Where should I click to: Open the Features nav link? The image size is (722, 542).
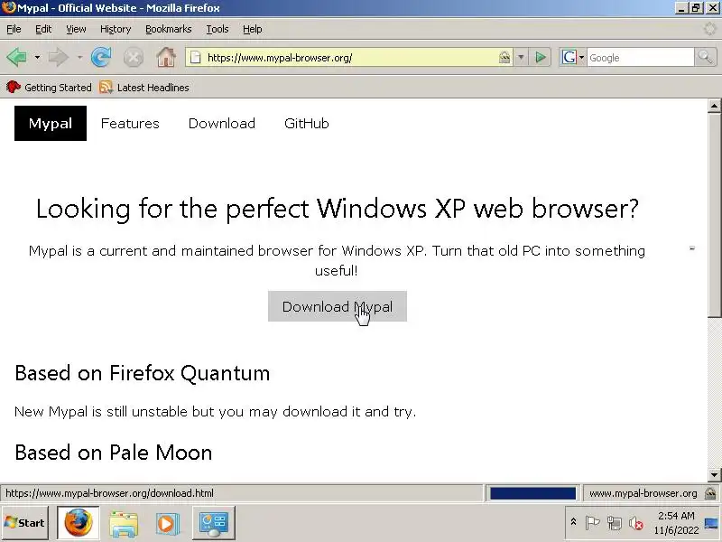tap(130, 123)
